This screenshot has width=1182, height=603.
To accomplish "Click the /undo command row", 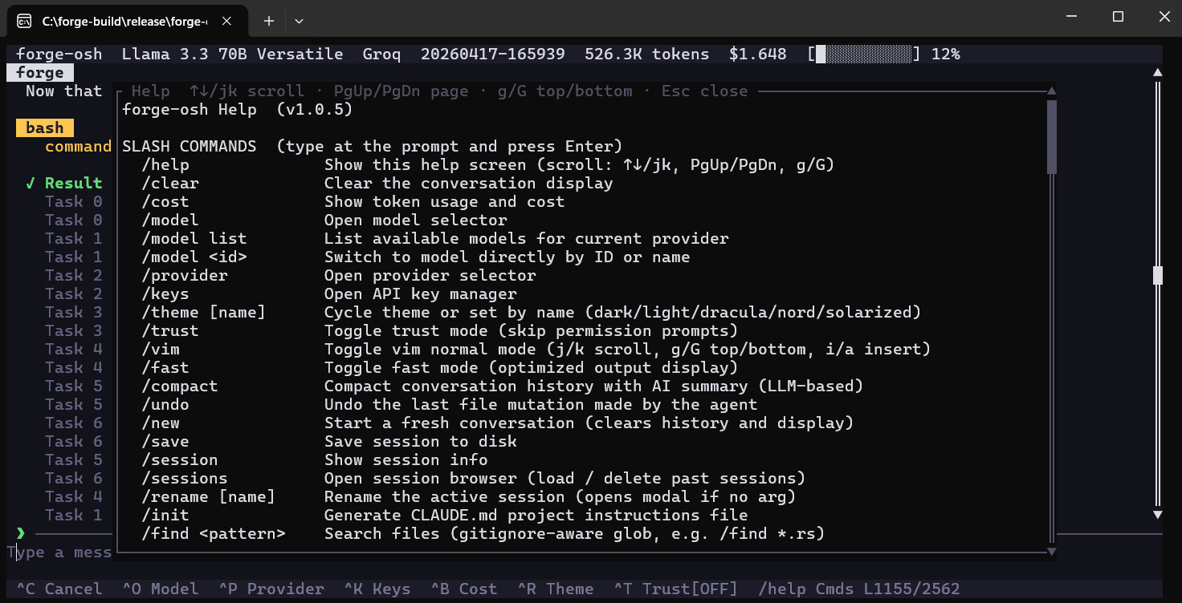I will pos(450,405).
